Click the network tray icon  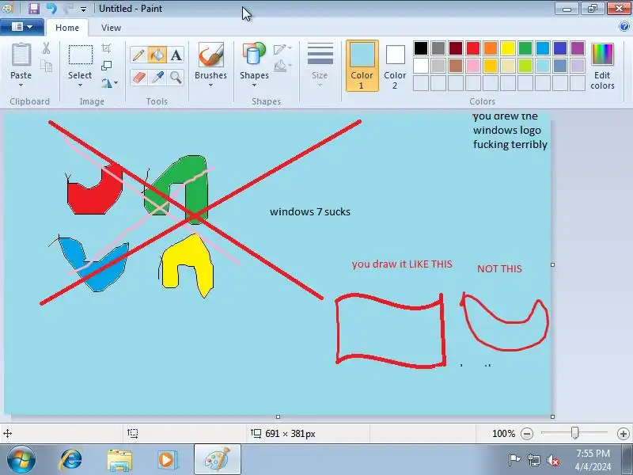pos(534,460)
